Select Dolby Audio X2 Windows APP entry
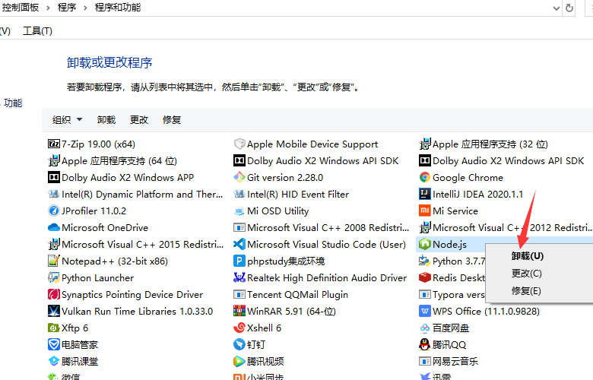The width and height of the screenshot is (593, 380). (x=121, y=178)
